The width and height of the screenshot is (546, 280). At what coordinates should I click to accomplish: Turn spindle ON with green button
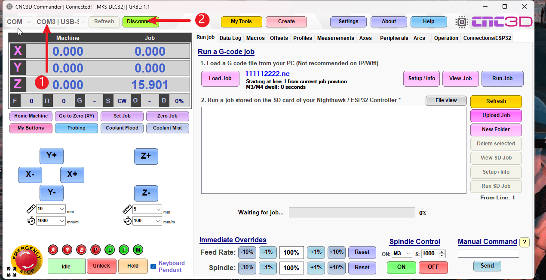pyautogui.click(x=401, y=267)
